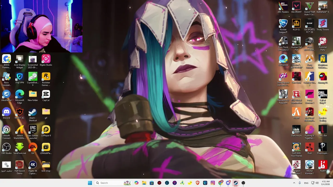Open the Instagram taskbar icon

(213, 183)
